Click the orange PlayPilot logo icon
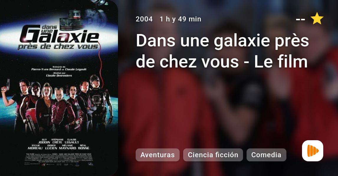 [x=313, y=151]
